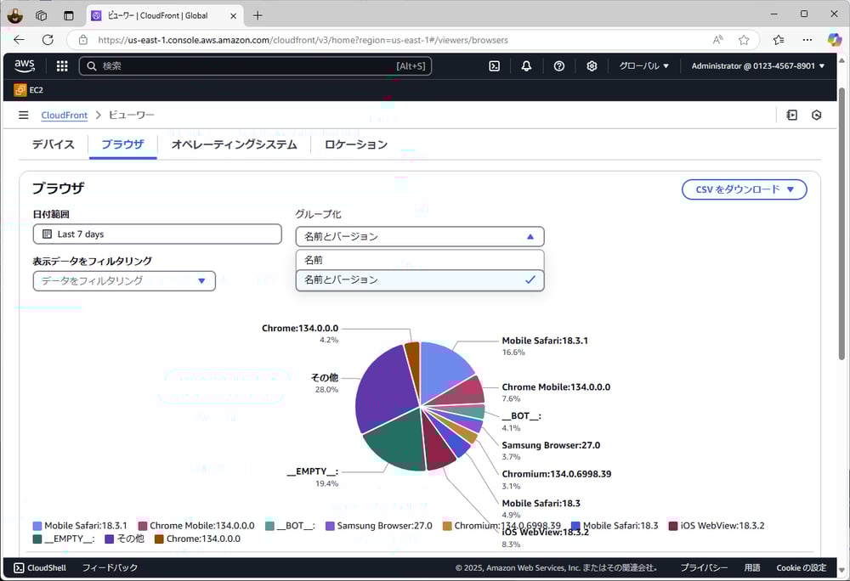Switch to the ロケーション tab

click(356, 144)
